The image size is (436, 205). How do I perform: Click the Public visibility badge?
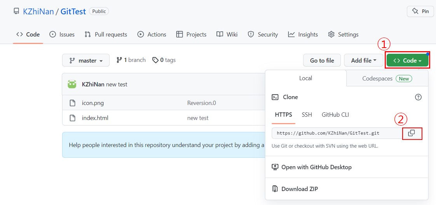(x=99, y=11)
